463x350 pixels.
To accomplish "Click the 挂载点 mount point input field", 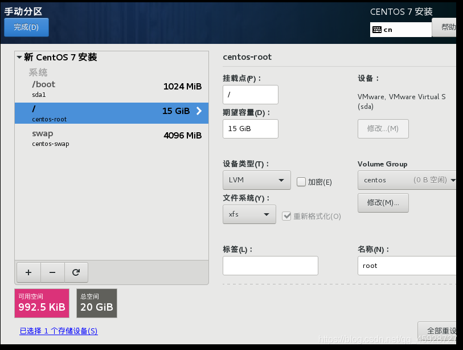I will 251,95.
